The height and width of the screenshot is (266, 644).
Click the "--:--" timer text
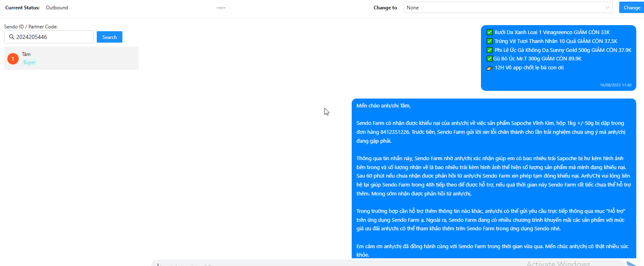221,8
